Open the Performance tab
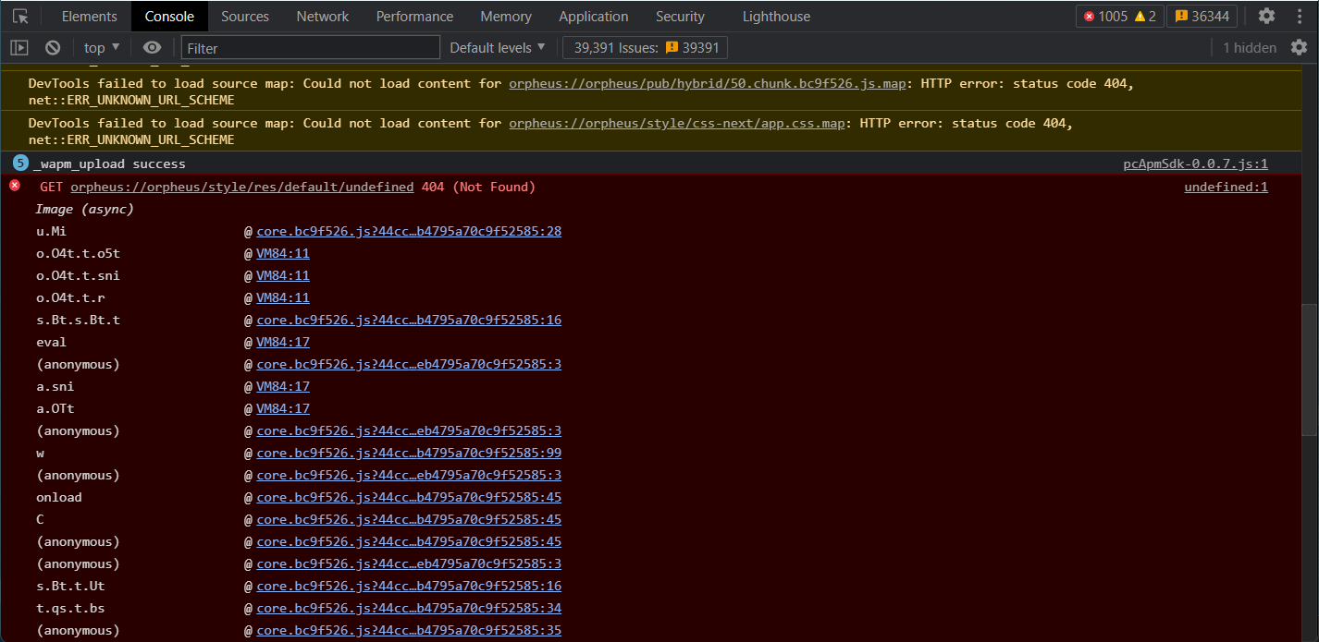 415,16
